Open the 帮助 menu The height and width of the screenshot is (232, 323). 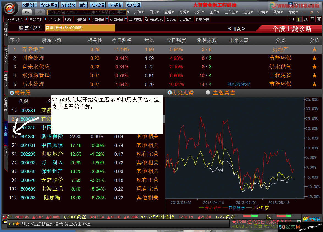coord(293,12)
